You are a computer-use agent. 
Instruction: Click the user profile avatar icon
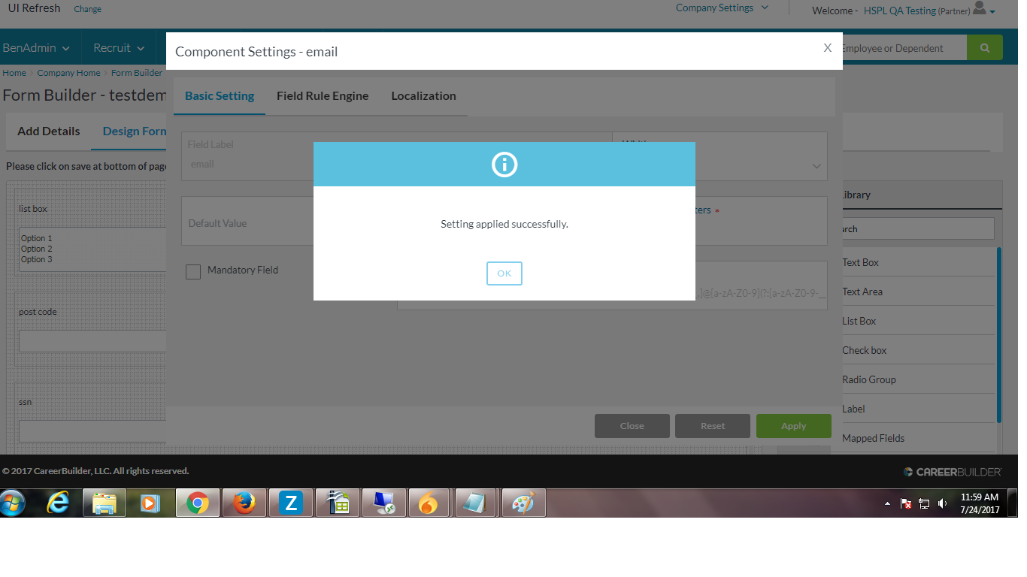tap(979, 8)
